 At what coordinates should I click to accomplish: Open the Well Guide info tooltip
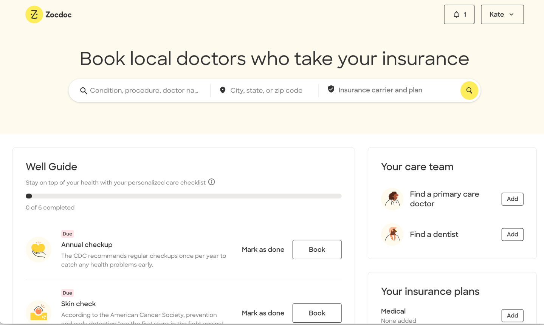point(211,182)
